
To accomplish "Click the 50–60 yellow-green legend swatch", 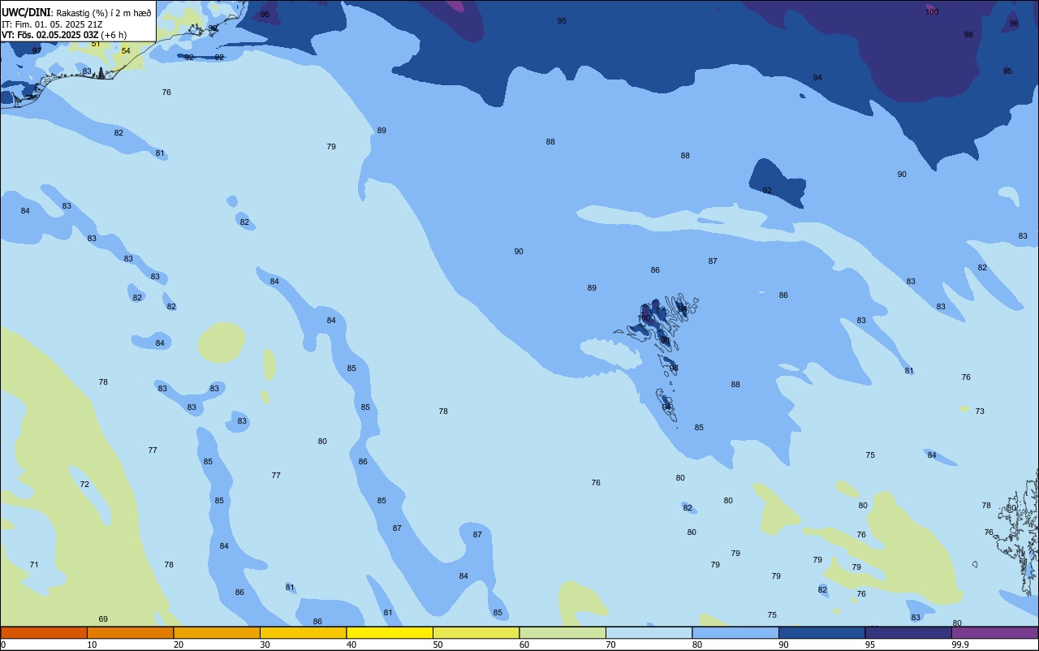I will coord(476,632).
